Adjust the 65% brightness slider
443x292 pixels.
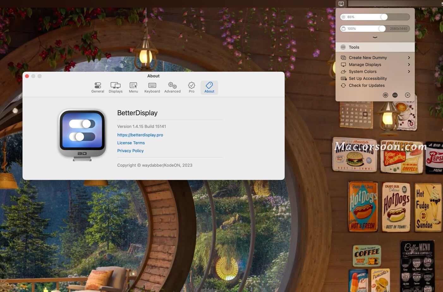point(384,17)
